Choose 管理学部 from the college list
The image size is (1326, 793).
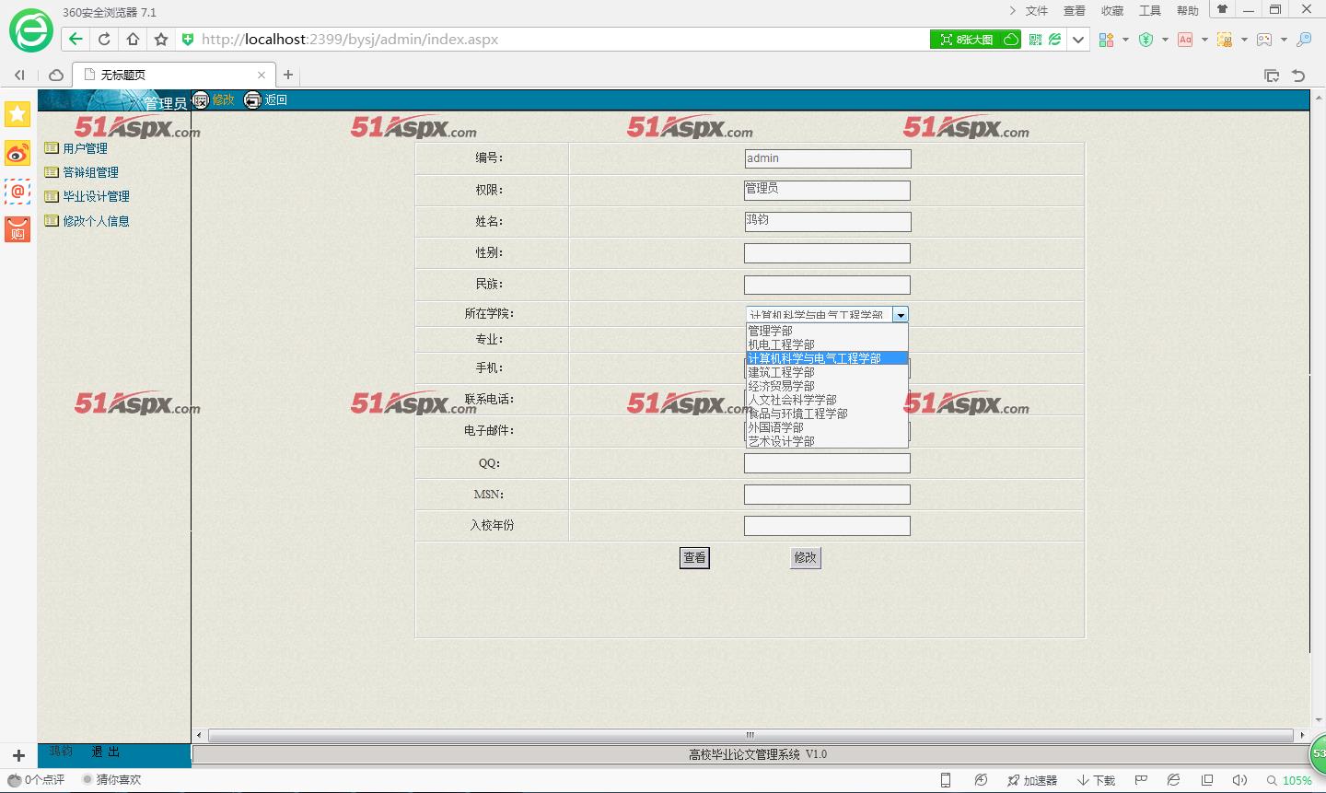(x=827, y=331)
